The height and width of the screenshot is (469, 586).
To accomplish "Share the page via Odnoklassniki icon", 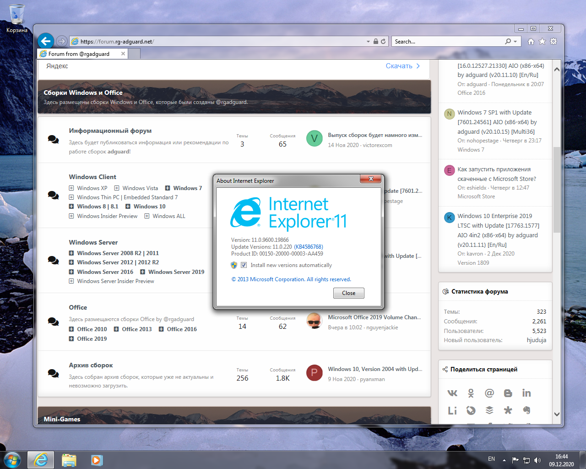I will pyautogui.click(x=471, y=393).
